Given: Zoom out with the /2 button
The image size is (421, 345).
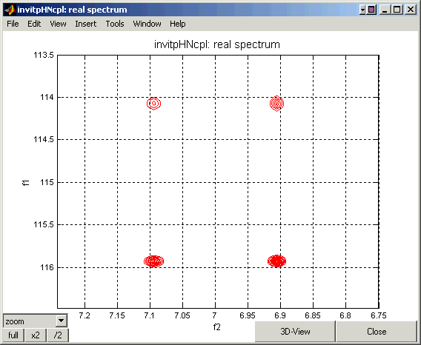Looking at the screenshot, I should (x=58, y=335).
